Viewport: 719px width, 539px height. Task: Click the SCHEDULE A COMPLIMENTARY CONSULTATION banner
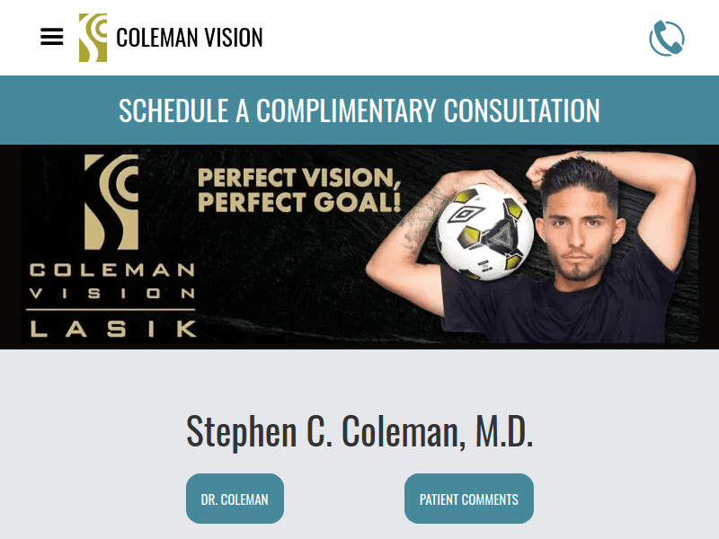point(359,110)
